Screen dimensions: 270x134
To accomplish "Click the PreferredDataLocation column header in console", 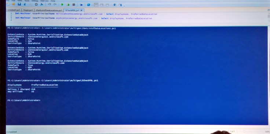I will 45,85.
